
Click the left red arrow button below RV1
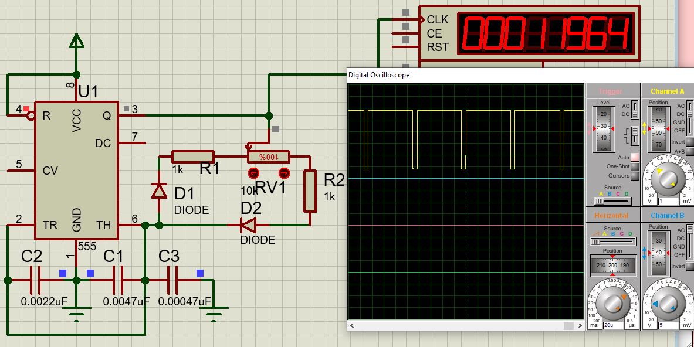(x=253, y=173)
